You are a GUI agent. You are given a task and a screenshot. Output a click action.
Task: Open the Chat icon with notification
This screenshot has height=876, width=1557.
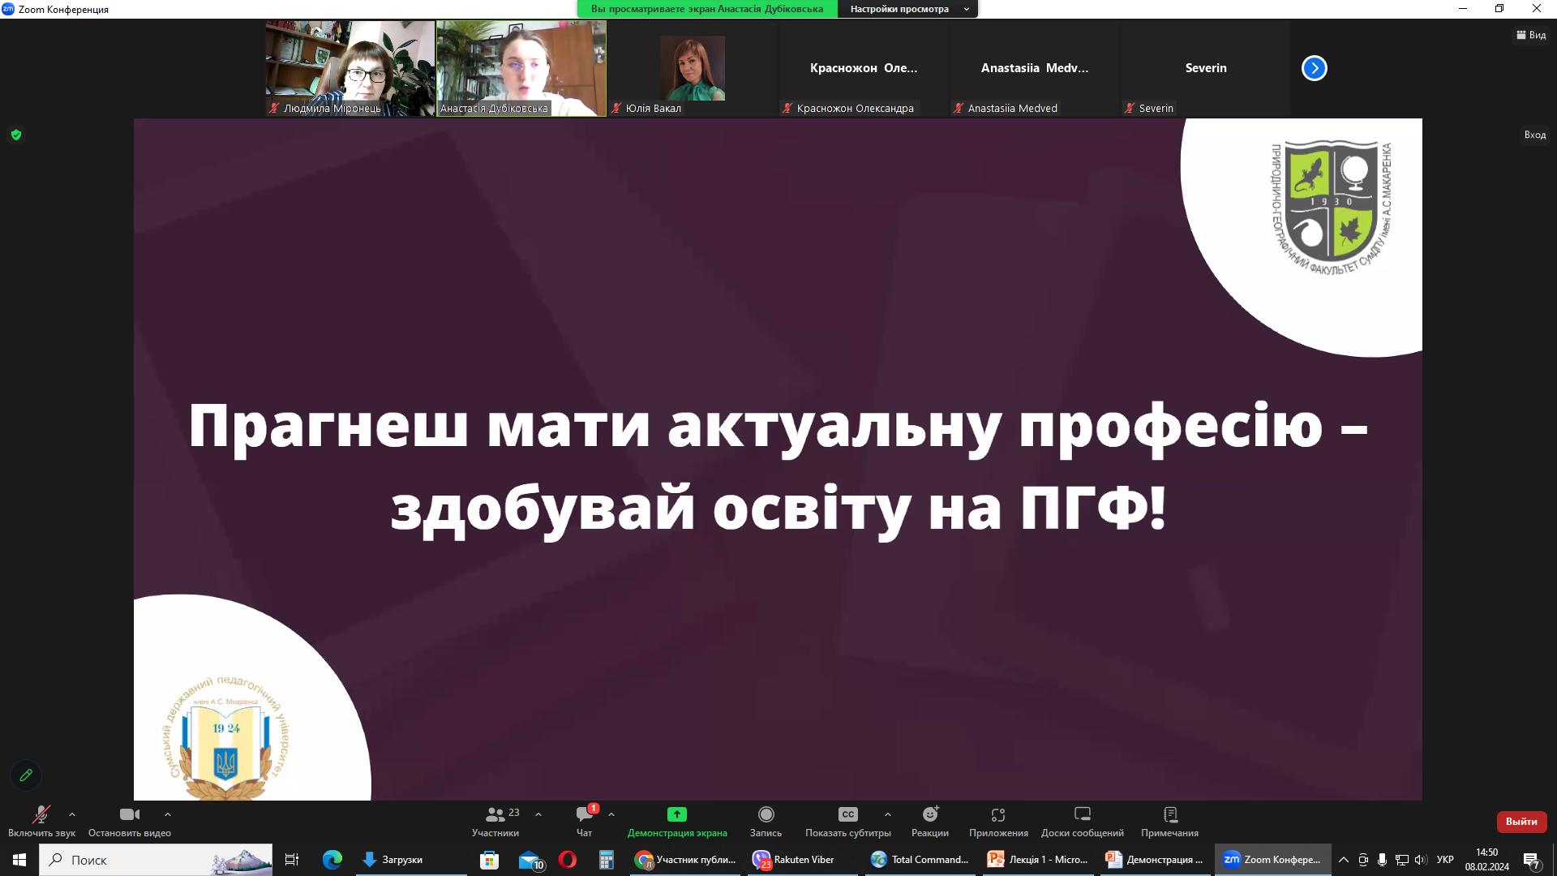(584, 814)
